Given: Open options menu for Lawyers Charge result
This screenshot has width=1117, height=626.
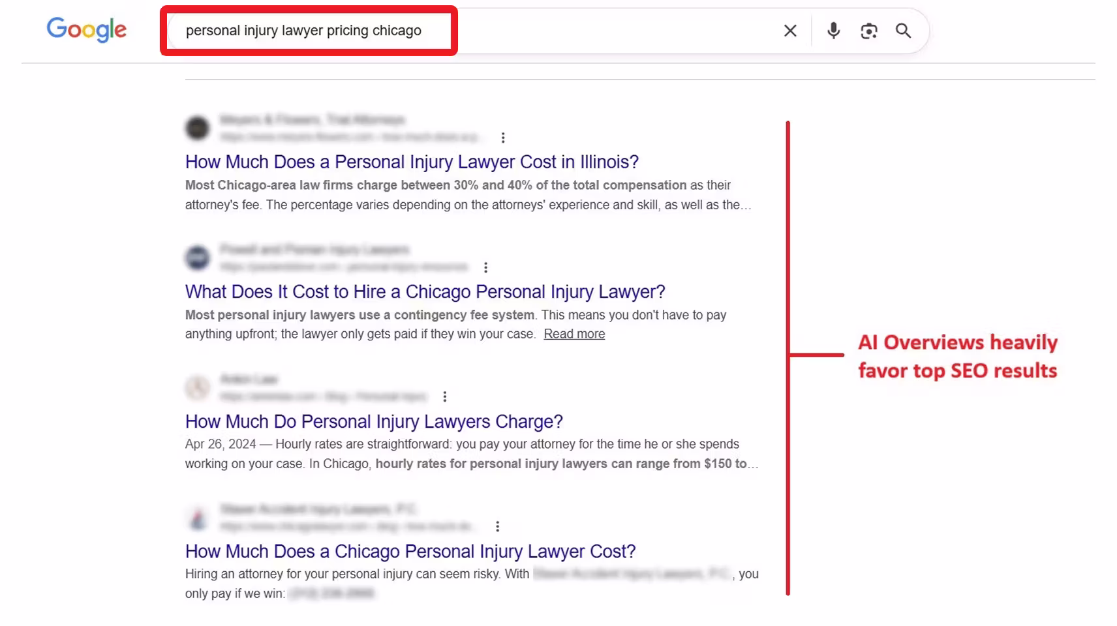Looking at the screenshot, I should [444, 396].
